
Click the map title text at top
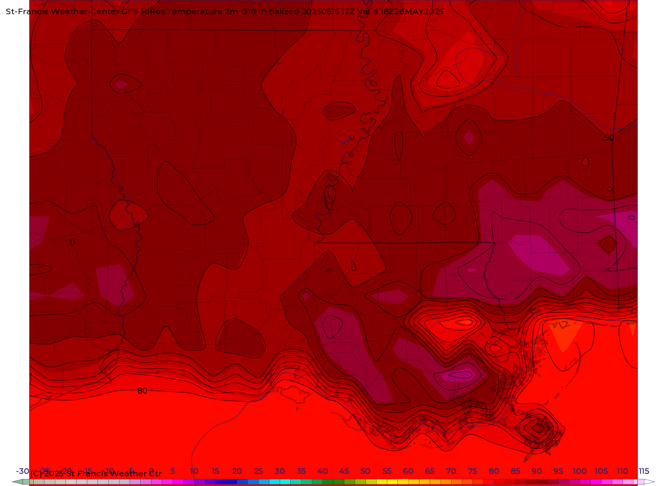224,11
